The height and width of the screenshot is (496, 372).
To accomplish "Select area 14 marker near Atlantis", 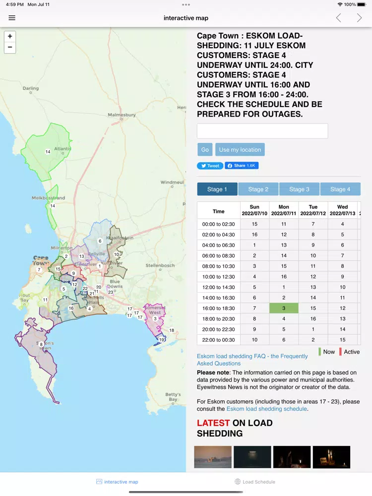I will click(x=48, y=152).
